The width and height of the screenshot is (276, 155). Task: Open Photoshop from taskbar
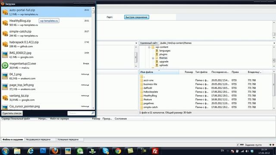pos(43,151)
